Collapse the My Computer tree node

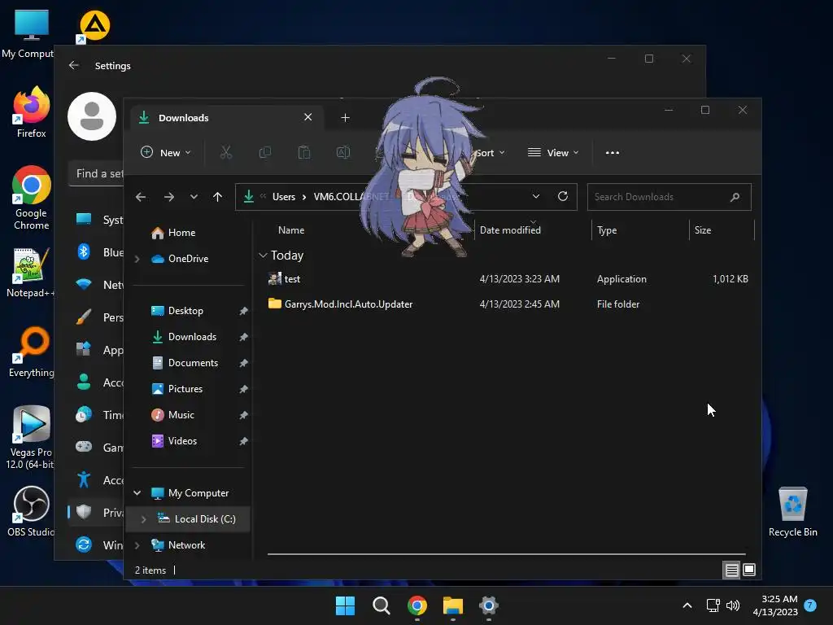[x=137, y=493]
